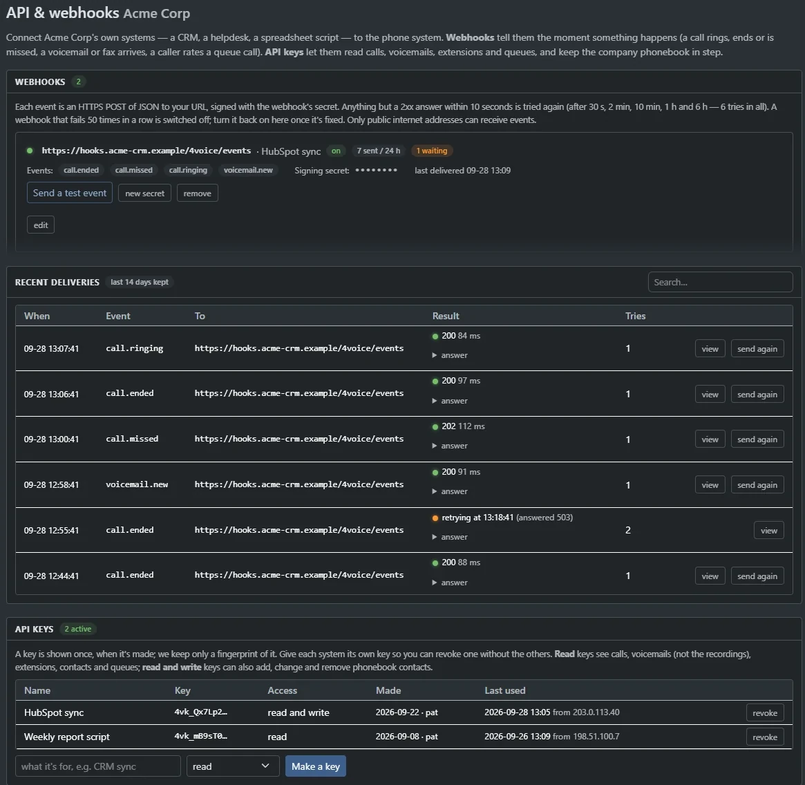The height and width of the screenshot is (785, 805).
Task: Click the When column header
Action: click(x=37, y=316)
